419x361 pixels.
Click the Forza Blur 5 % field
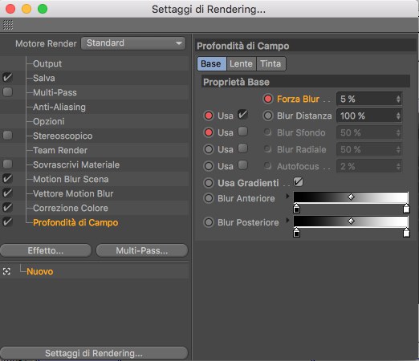pos(369,99)
